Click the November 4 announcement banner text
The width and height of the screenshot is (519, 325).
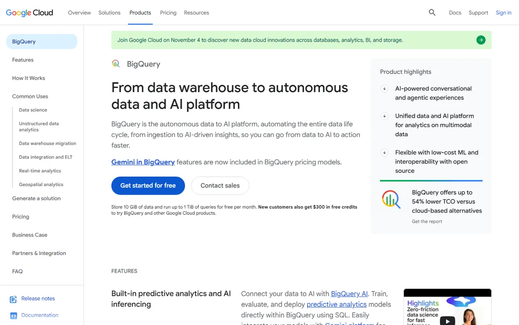pyautogui.click(x=260, y=40)
